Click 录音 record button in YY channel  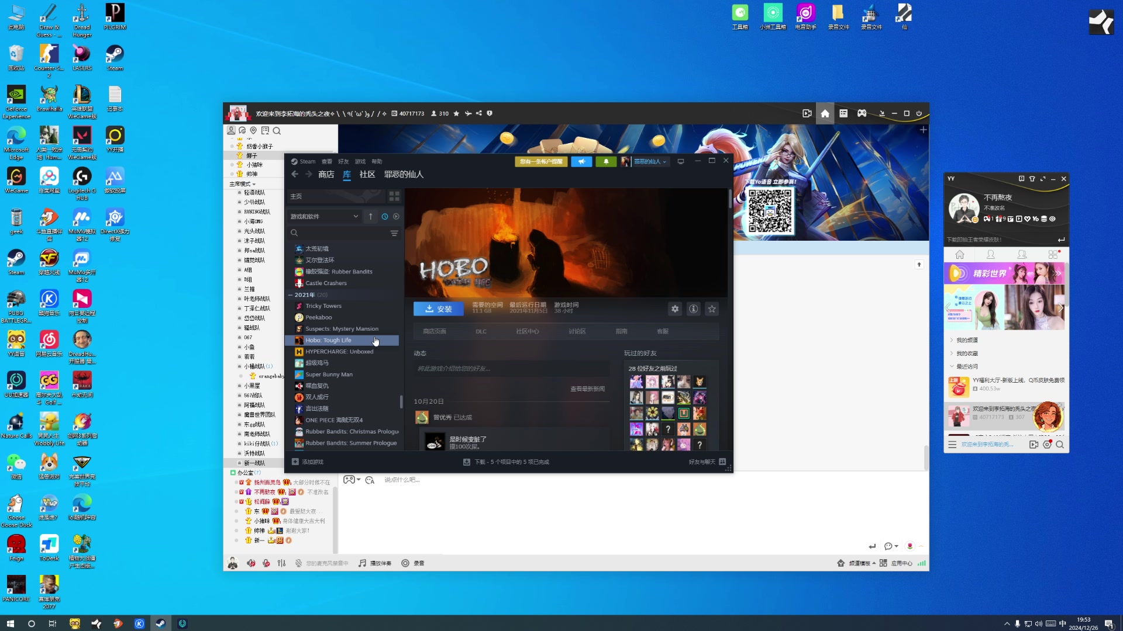click(x=413, y=563)
